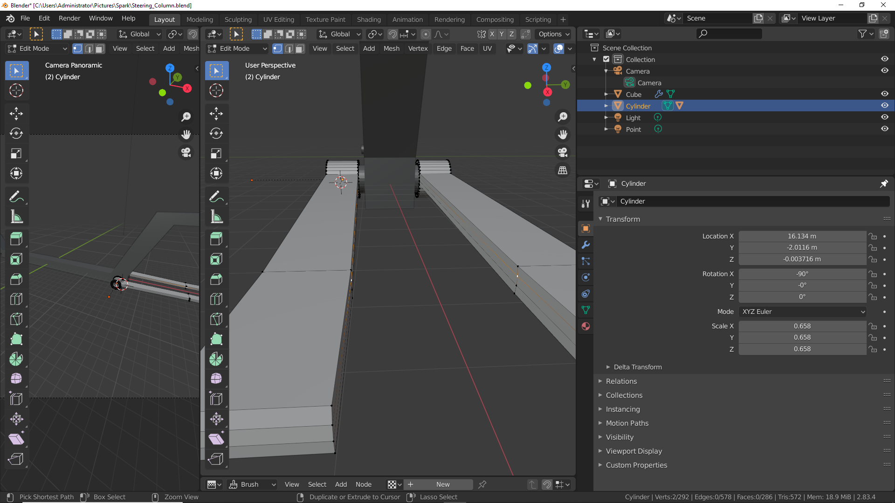Enable edge select mode in right viewport
The width and height of the screenshot is (895, 503).
289,48
